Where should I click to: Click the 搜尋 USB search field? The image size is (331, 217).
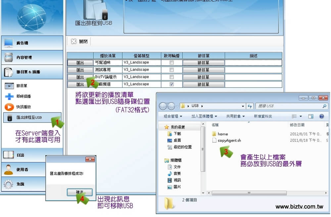(x=288, y=106)
